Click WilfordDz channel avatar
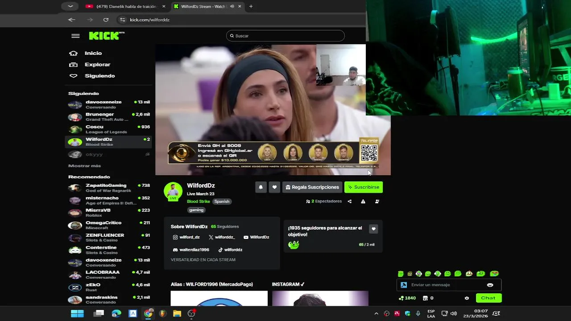 coord(173,191)
